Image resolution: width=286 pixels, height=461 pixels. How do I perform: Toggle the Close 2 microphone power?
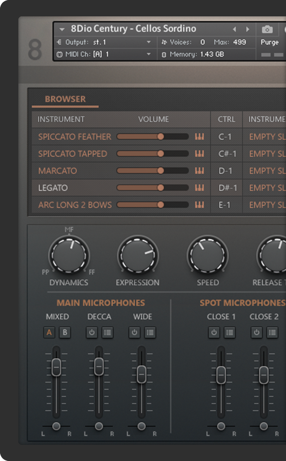click(x=257, y=333)
